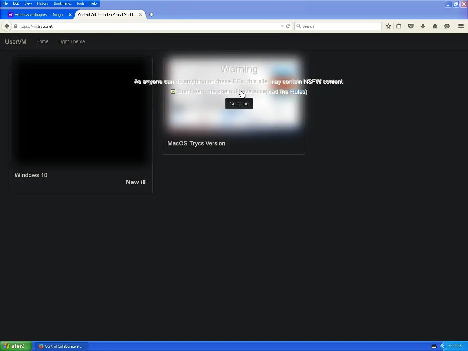Image resolution: width=468 pixels, height=351 pixels.
Task: Open the Firefox hamburger menu
Action: click(x=461, y=26)
